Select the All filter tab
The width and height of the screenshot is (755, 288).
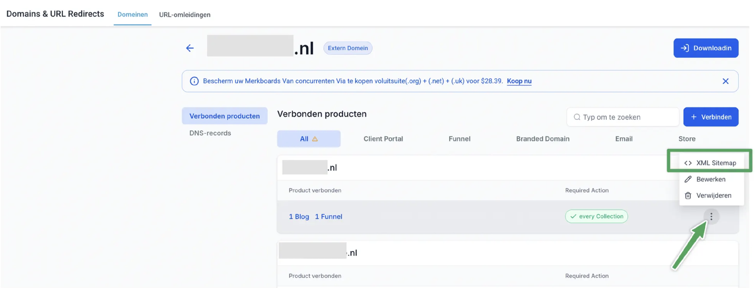308,139
